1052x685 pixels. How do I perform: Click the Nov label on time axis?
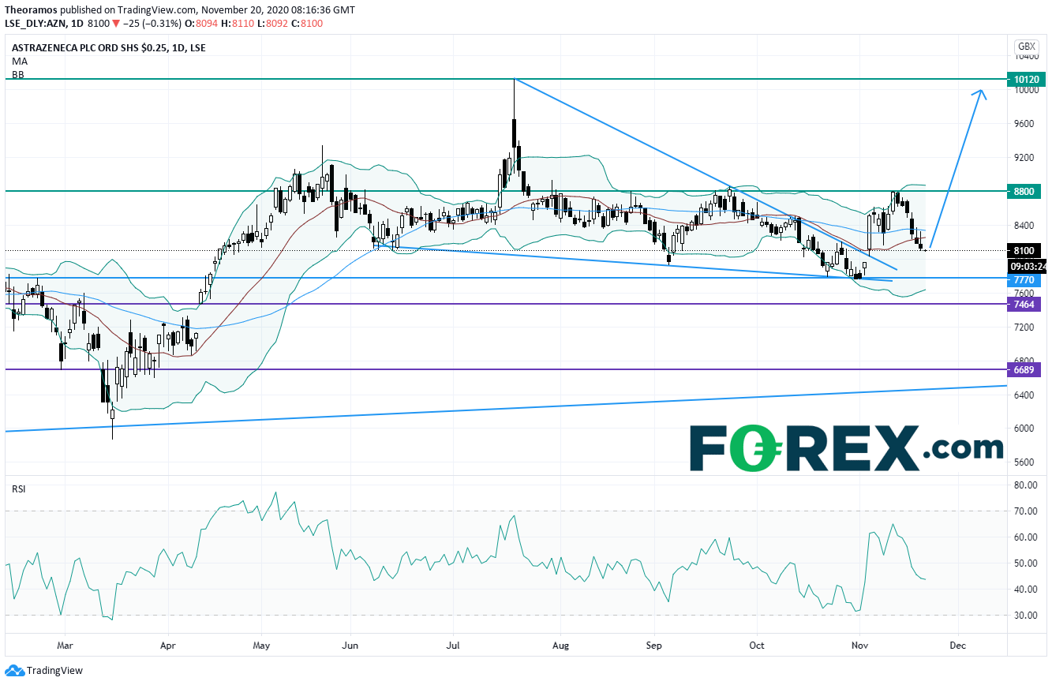860,644
